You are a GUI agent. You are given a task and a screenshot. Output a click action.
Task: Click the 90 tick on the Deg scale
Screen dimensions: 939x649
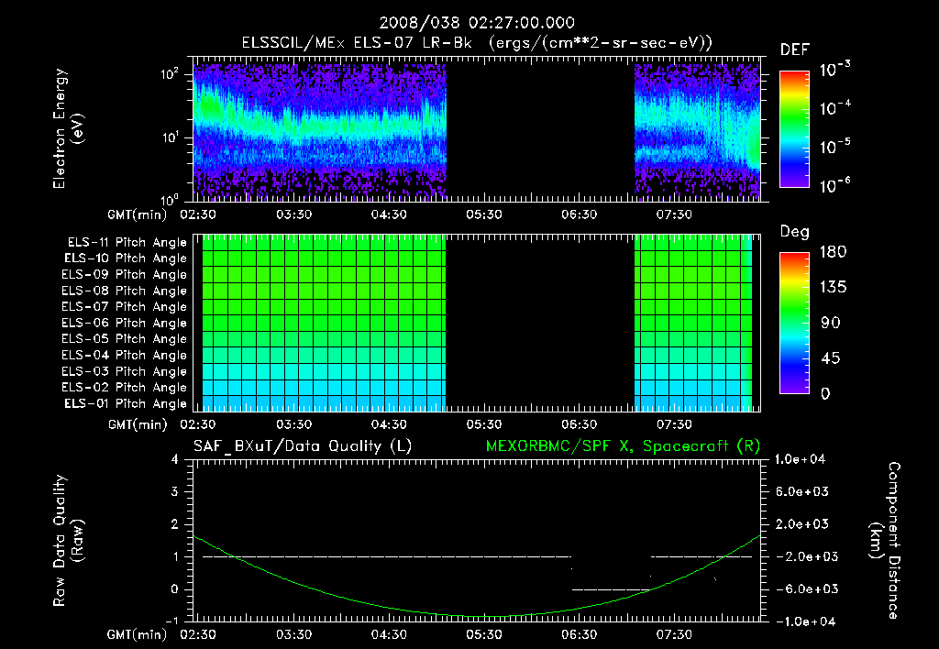(831, 323)
